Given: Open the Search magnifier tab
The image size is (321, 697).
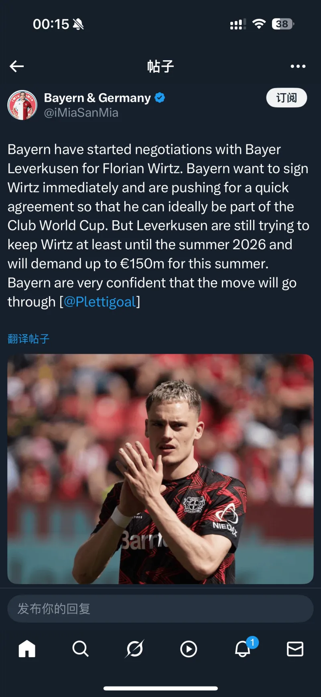Looking at the screenshot, I should [x=80, y=648].
